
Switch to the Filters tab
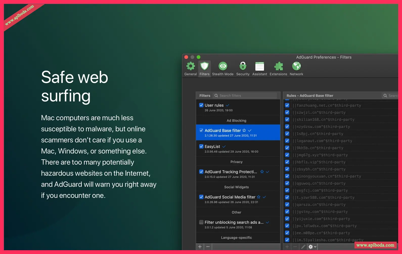[x=205, y=69]
